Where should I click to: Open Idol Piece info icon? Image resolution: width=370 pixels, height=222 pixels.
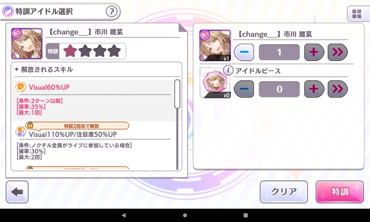pos(228,71)
